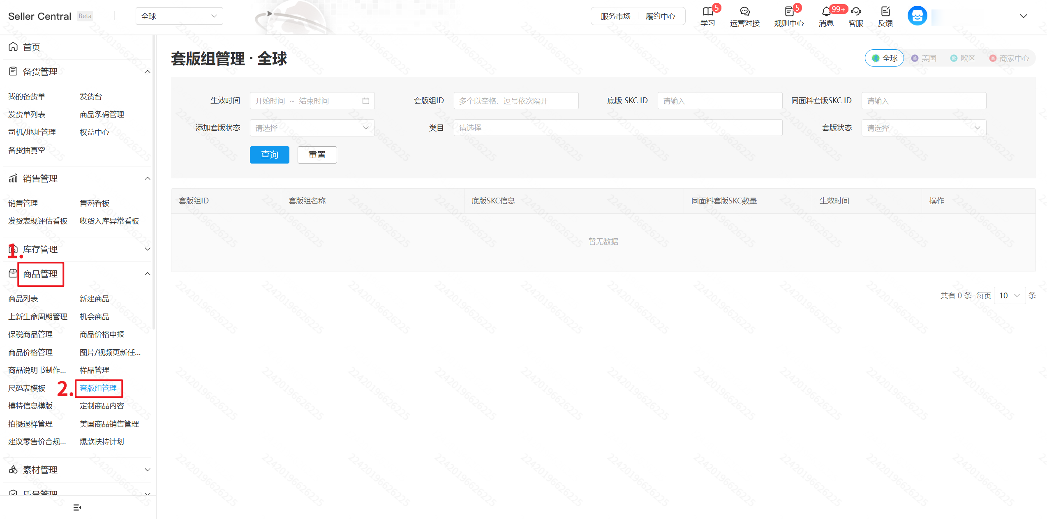The image size is (1047, 519).
Task: Collapse sidebar with bottom menu icon
Action: (x=77, y=507)
